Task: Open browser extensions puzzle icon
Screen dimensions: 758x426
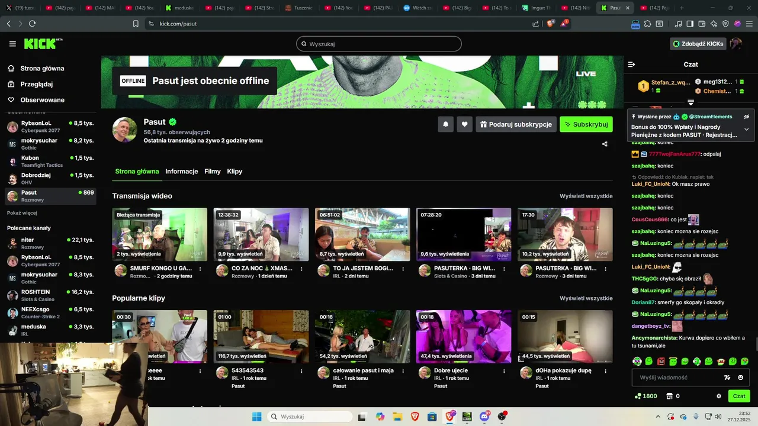Action: click(x=647, y=24)
